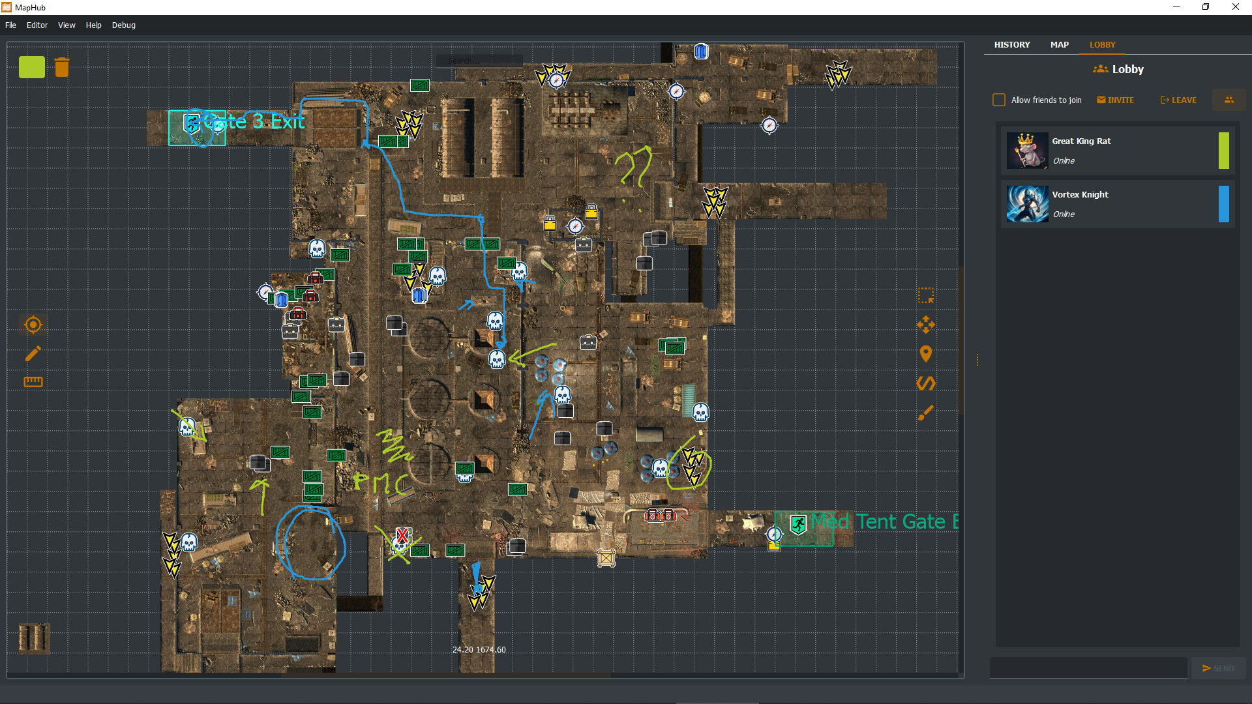The height and width of the screenshot is (704, 1252).
Task: Open the Editor menu
Action: (x=37, y=25)
